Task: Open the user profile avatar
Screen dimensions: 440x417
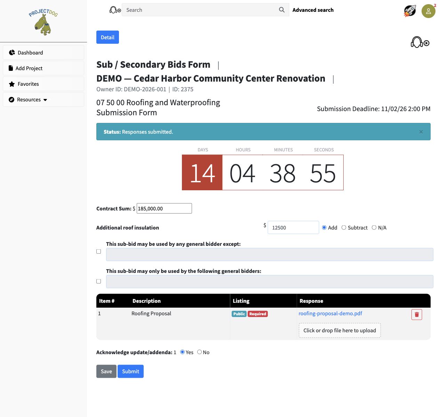Action: click(429, 11)
